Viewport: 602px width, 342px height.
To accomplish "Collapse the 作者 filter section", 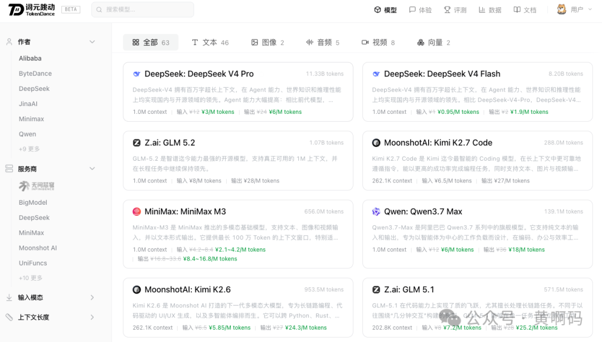I will click(x=92, y=41).
